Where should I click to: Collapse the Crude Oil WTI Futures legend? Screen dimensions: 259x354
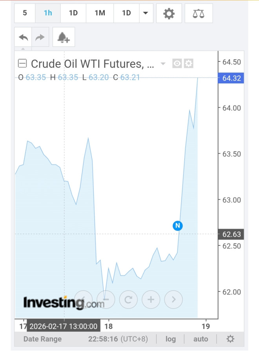pyautogui.click(x=22, y=63)
